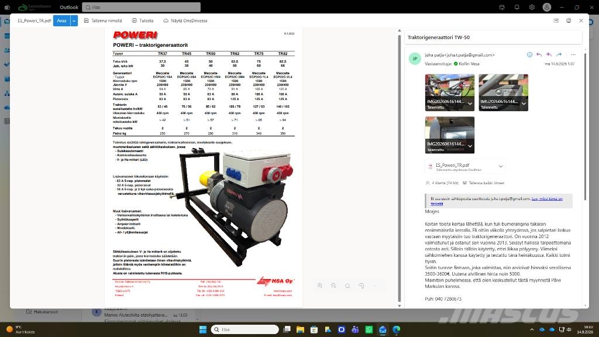Open Microsoft Edge from taskbar
599x337 pixels.
[396, 329]
